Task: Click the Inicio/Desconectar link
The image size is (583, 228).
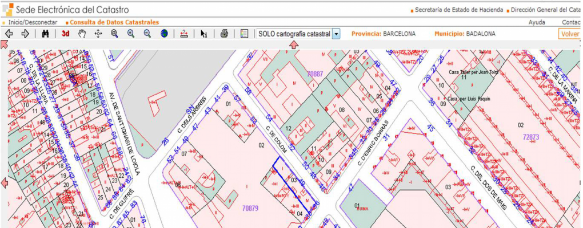Action: (x=33, y=22)
